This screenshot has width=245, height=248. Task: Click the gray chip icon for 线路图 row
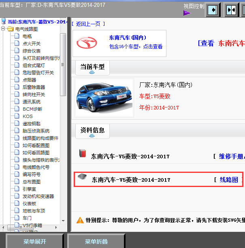[82, 177]
